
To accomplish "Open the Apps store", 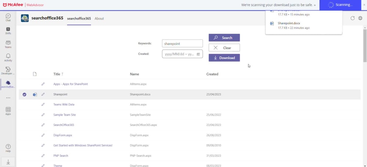I will pos(8,111).
